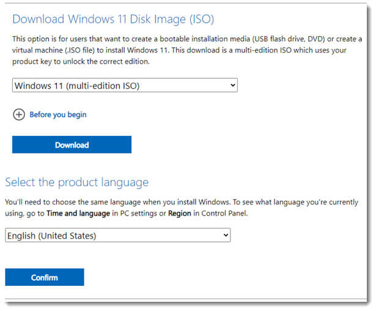
Task: Expand the Before you begin plus icon
Action: coord(19,114)
